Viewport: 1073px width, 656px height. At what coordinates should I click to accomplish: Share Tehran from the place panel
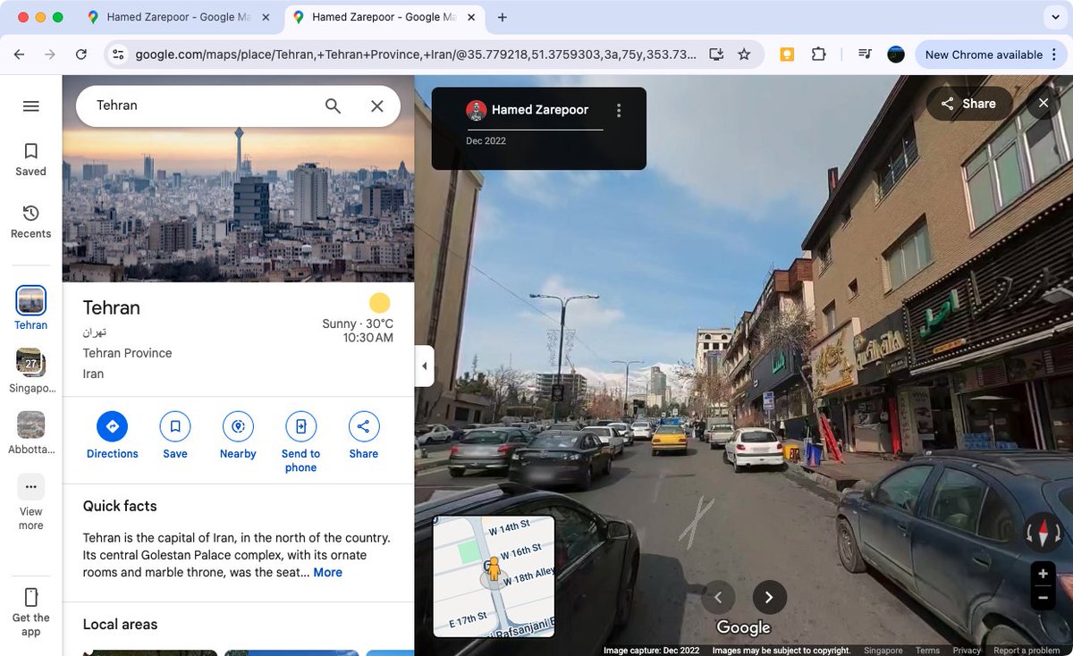pos(363,436)
